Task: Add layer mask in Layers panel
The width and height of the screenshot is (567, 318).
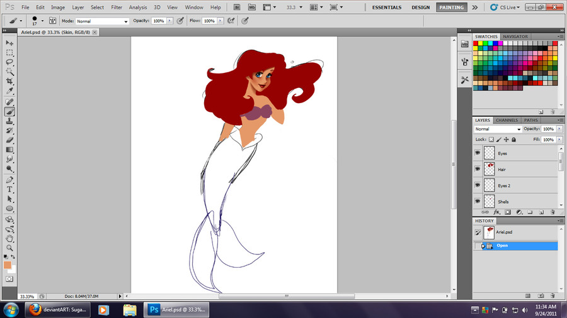Action: coord(508,212)
